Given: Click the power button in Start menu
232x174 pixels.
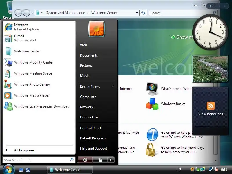Looking at the screenshot, I should point(85,160).
